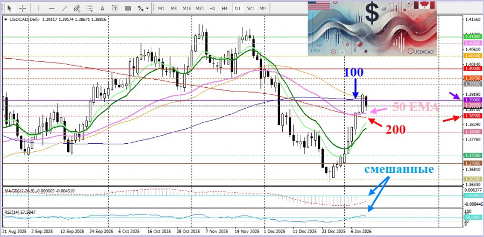
Task: Click the 1.38850 current price label
Action: click(x=473, y=105)
